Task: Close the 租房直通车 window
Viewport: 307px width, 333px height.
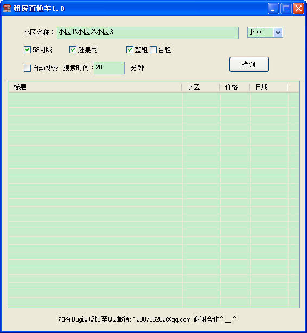Action: pos(298,9)
